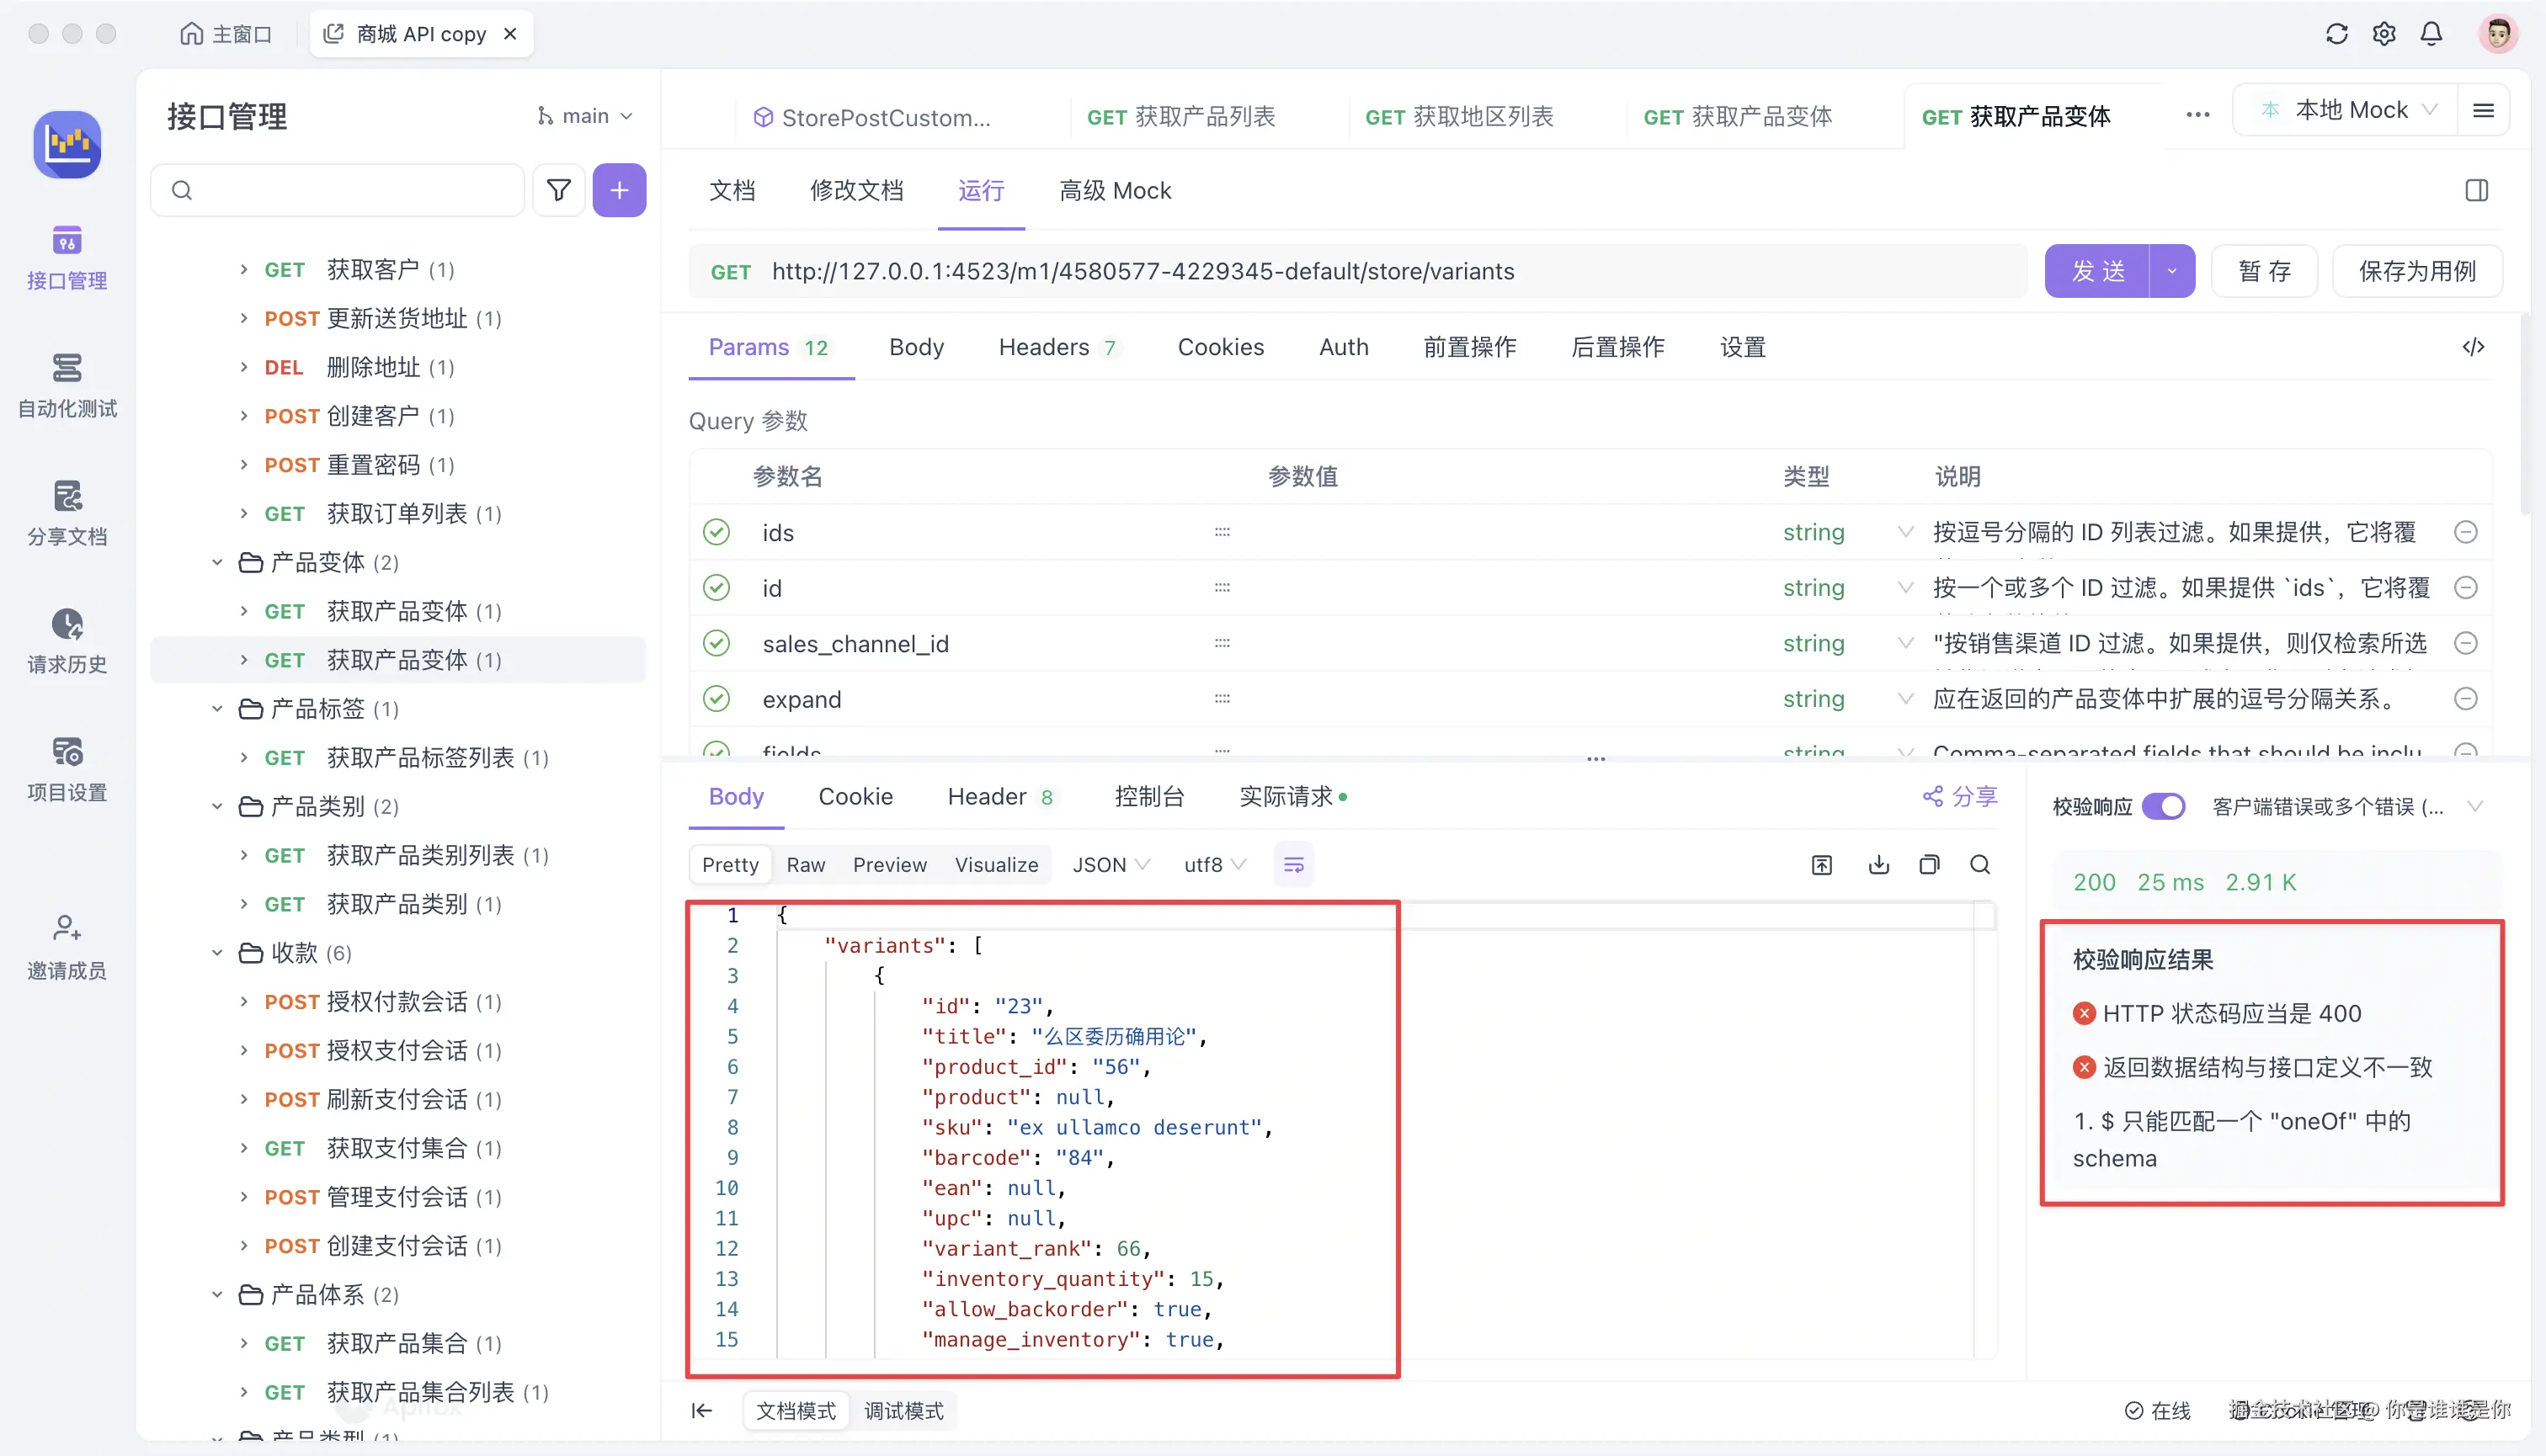Image resolution: width=2546 pixels, height=1456 pixels.
Task: Disable the 校验响应 switch
Action: (2165, 806)
